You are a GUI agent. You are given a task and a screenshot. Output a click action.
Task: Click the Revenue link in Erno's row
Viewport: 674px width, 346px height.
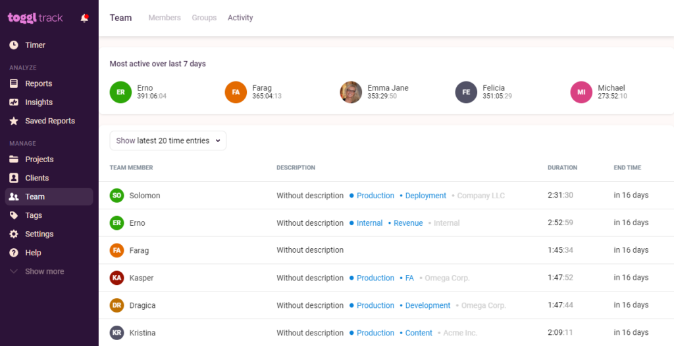(x=408, y=223)
